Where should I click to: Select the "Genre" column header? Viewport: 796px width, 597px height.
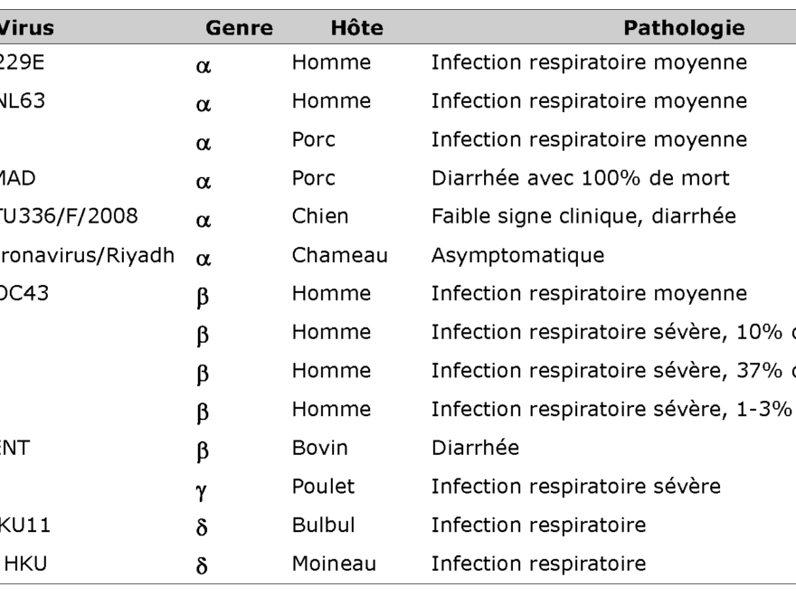click(240, 29)
